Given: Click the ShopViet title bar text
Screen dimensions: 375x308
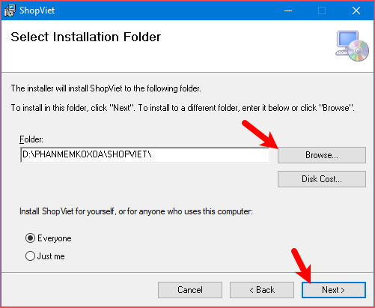Looking at the screenshot, I should pyautogui.click(x=37, y=10).
